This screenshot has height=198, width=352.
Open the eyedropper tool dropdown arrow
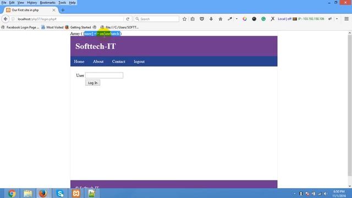237,19
